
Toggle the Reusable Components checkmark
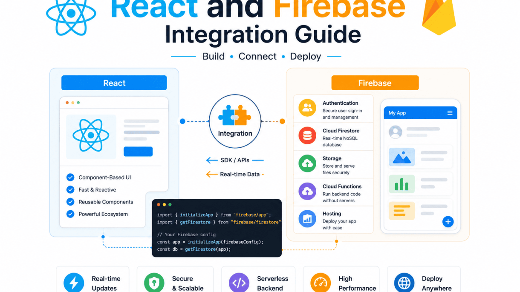tap(70, 202)
